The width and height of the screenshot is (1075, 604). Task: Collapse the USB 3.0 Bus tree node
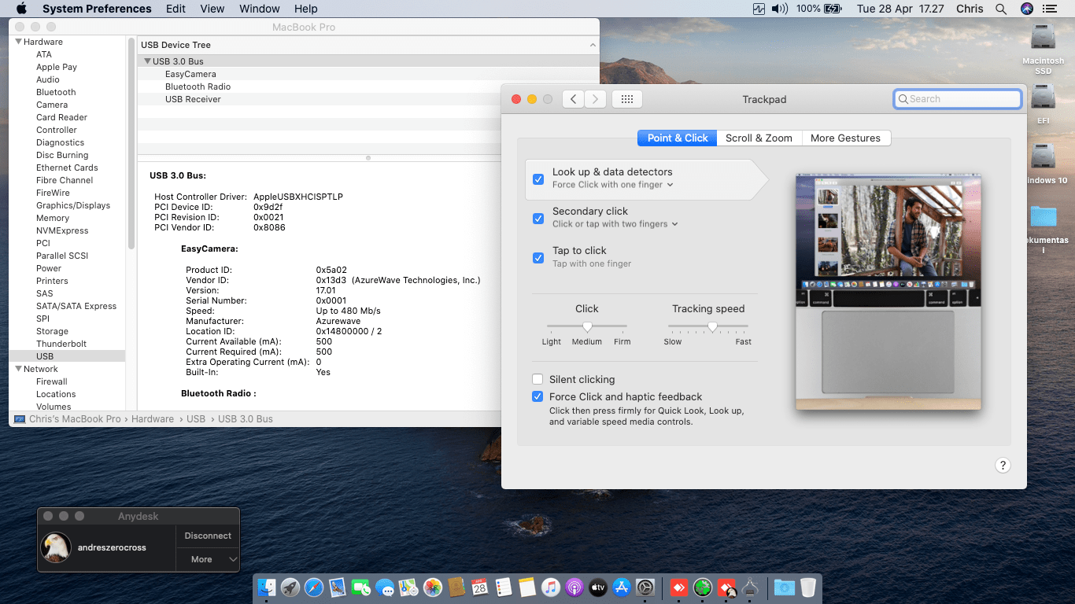pos(147,61)
